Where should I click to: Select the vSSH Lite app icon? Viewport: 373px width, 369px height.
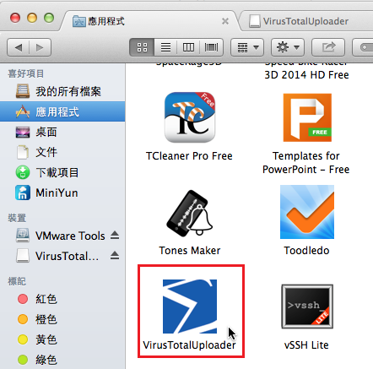[x=307, y=307]
